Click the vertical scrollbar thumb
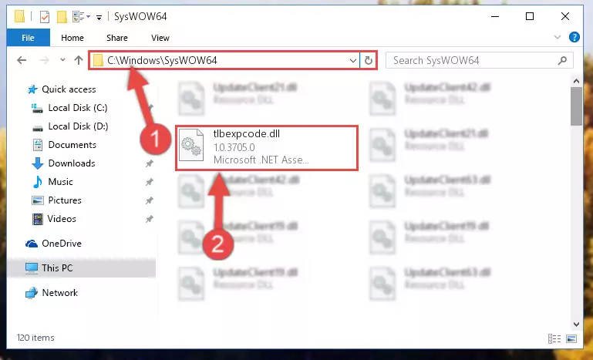The height and width of the screenshot is (360, 593). pos(576,106)
